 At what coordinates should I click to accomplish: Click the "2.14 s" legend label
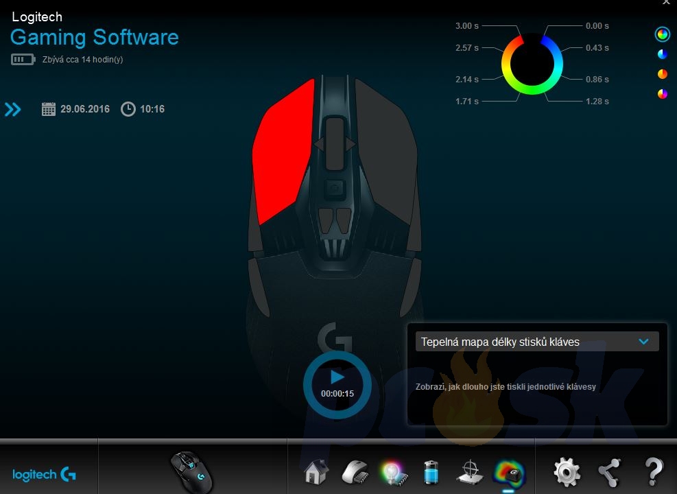point(466,80)
